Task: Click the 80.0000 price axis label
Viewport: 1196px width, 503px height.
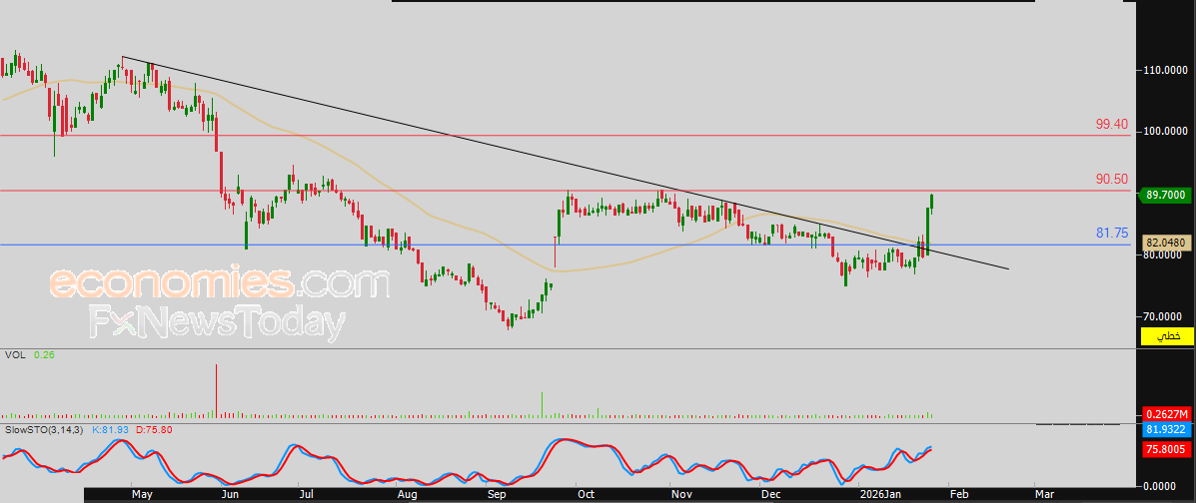Action: (x=1164, y=254)
